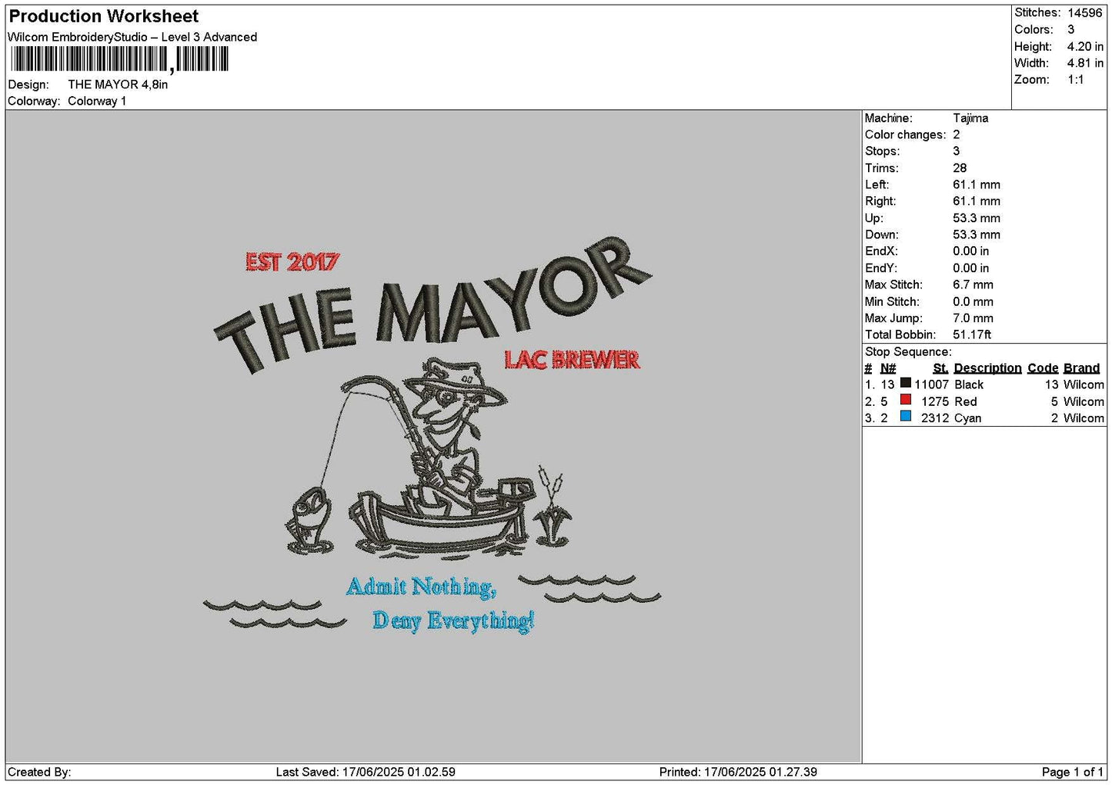Click stitch count 11007 in Black row
1112x785 pixels.
931,384
